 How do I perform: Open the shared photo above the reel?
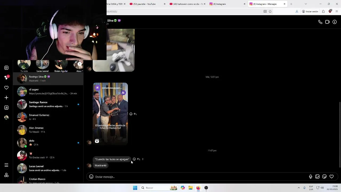[114, 50]
